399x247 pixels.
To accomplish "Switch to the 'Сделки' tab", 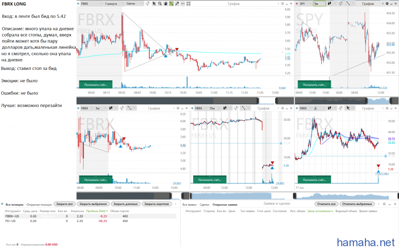I will point(204,205).
